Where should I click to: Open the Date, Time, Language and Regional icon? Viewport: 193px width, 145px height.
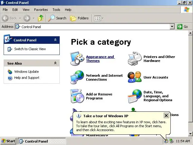pos(135,96)
